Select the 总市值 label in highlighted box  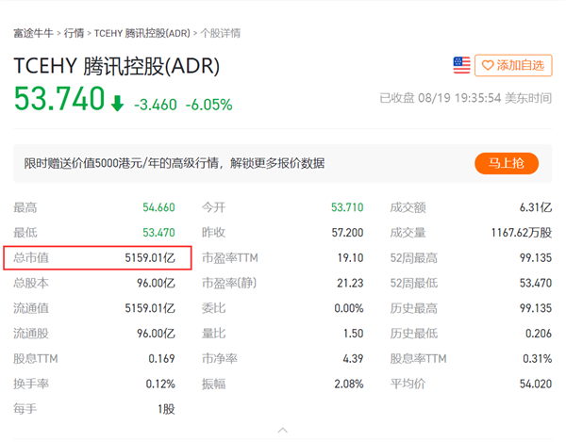tap(32, 257)
